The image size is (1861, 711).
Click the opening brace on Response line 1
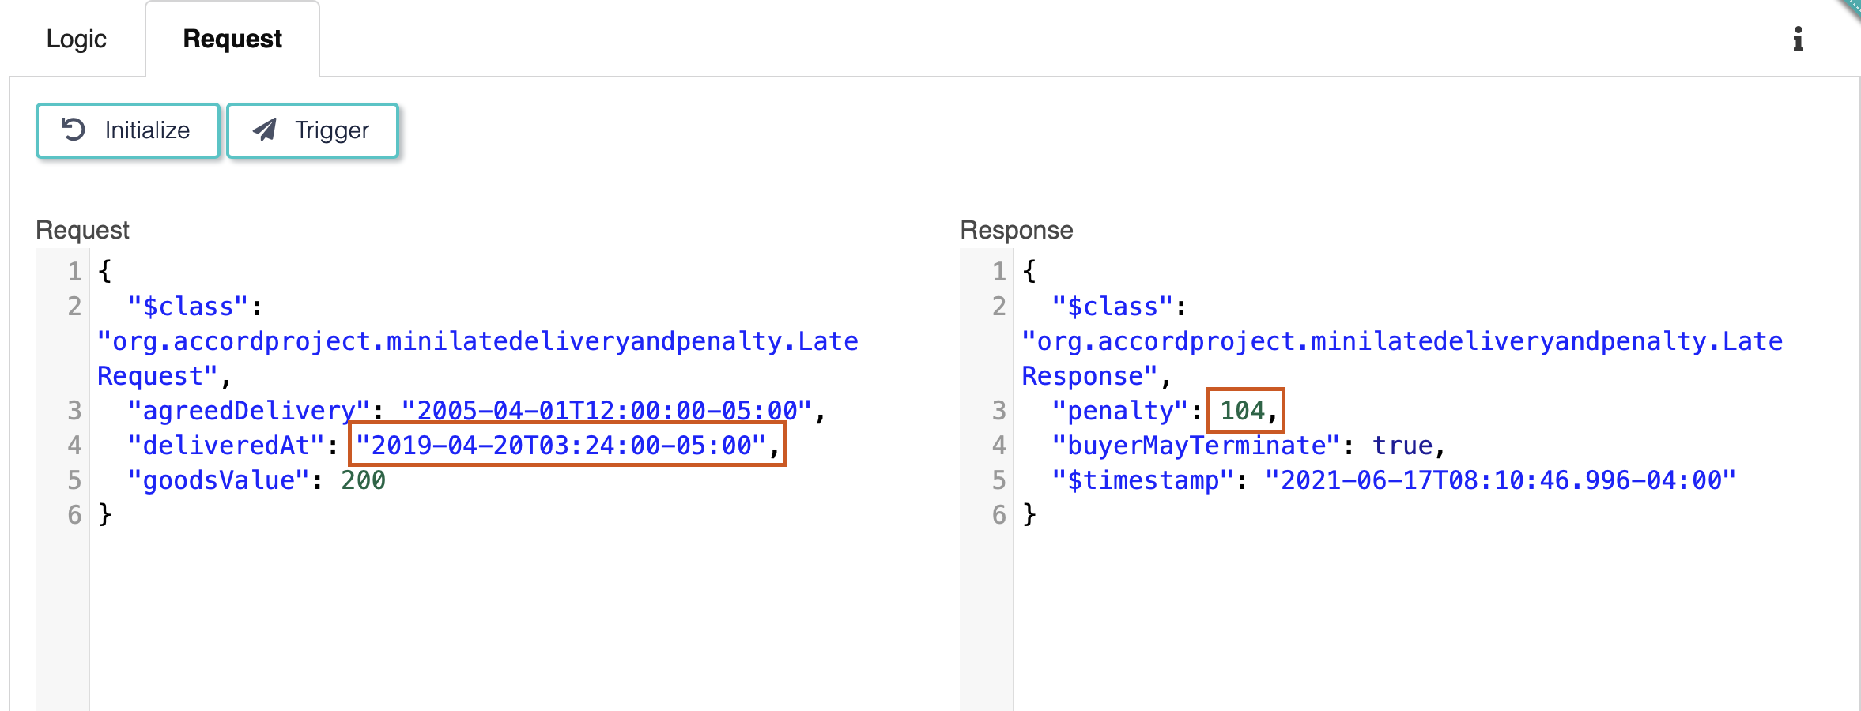(x=1029, y=272)
